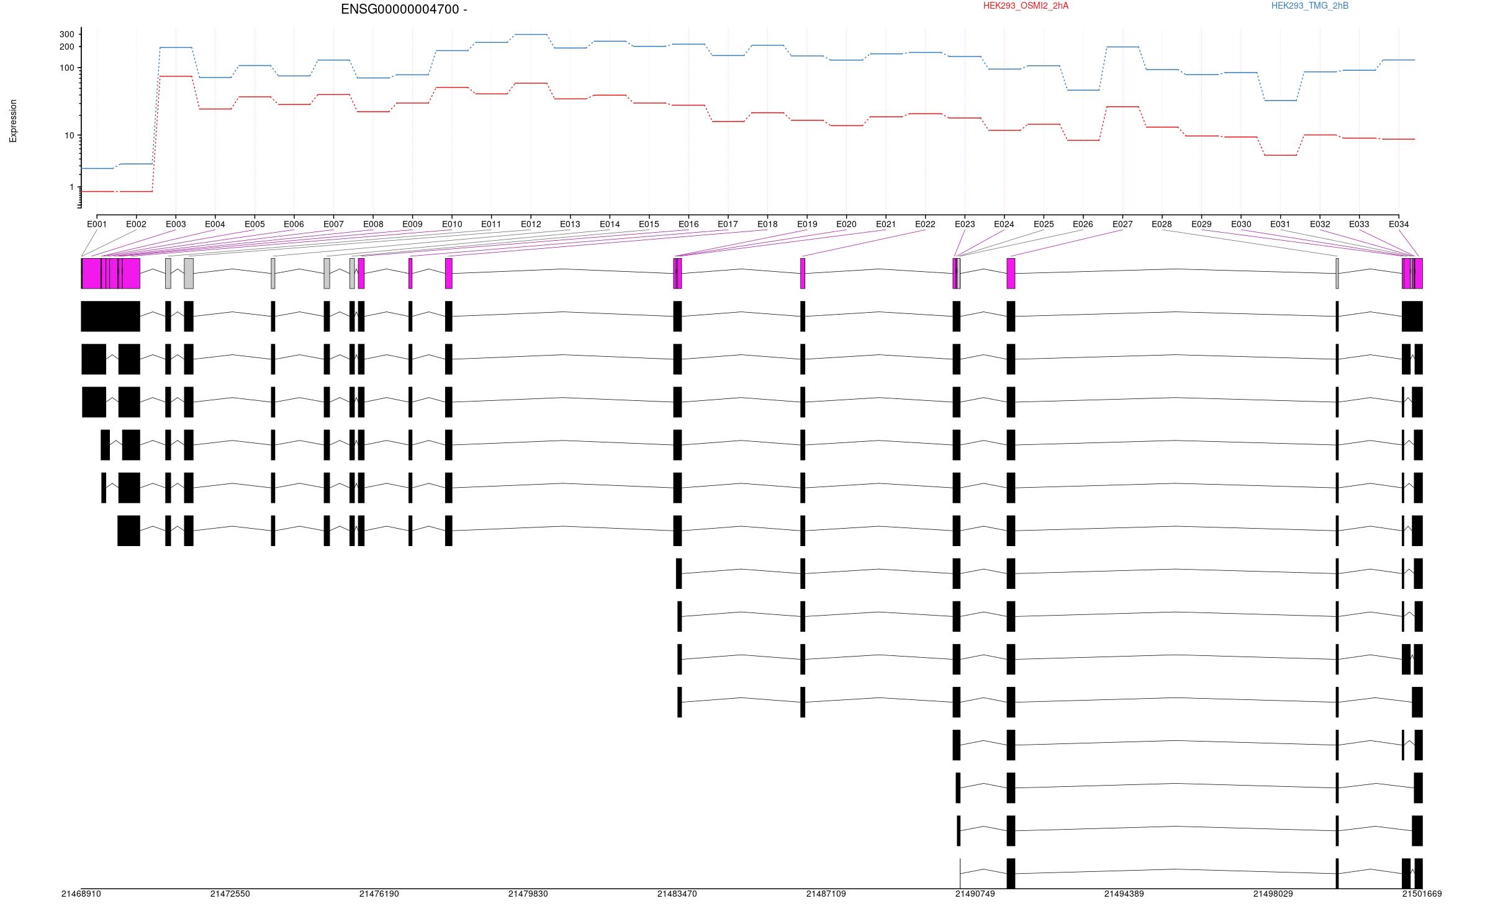Click the red expression segment above E012
The width and height of the screenshot is (1490, 906).
(x=531, y=83)
